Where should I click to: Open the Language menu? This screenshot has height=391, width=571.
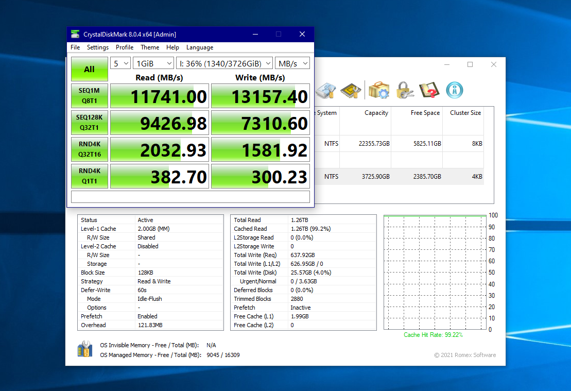pos(200,47)
